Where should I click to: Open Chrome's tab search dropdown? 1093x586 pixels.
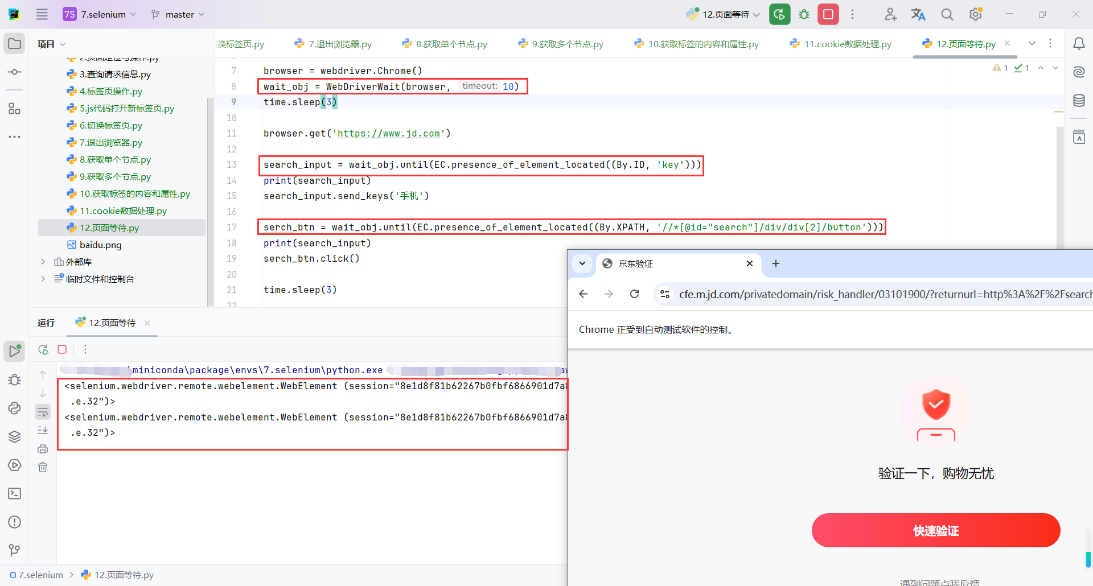582,263
